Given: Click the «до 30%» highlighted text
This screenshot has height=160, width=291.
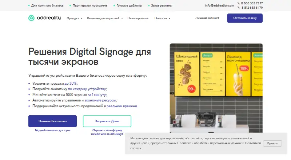Looking at the screenshot, I should [71, 84].
